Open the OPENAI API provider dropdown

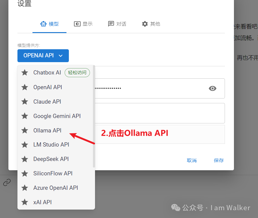click(43, 56)
